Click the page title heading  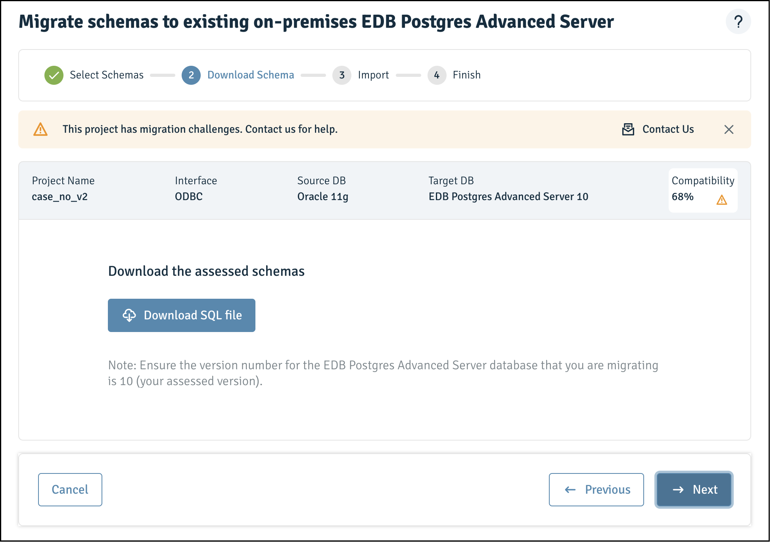[x=316, y=22]
